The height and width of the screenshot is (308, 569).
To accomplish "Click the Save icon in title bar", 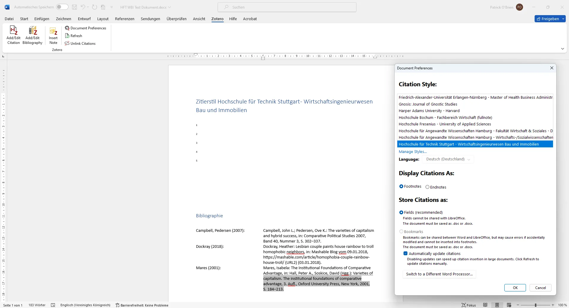I will point(74,7).
